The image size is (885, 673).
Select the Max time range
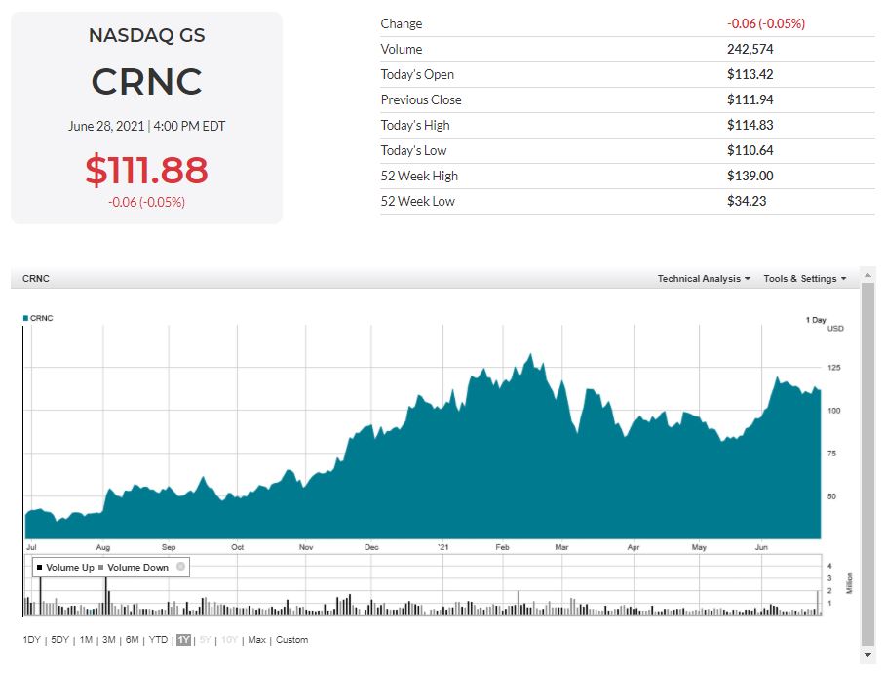pyautogui.click(x=256, y=640)
